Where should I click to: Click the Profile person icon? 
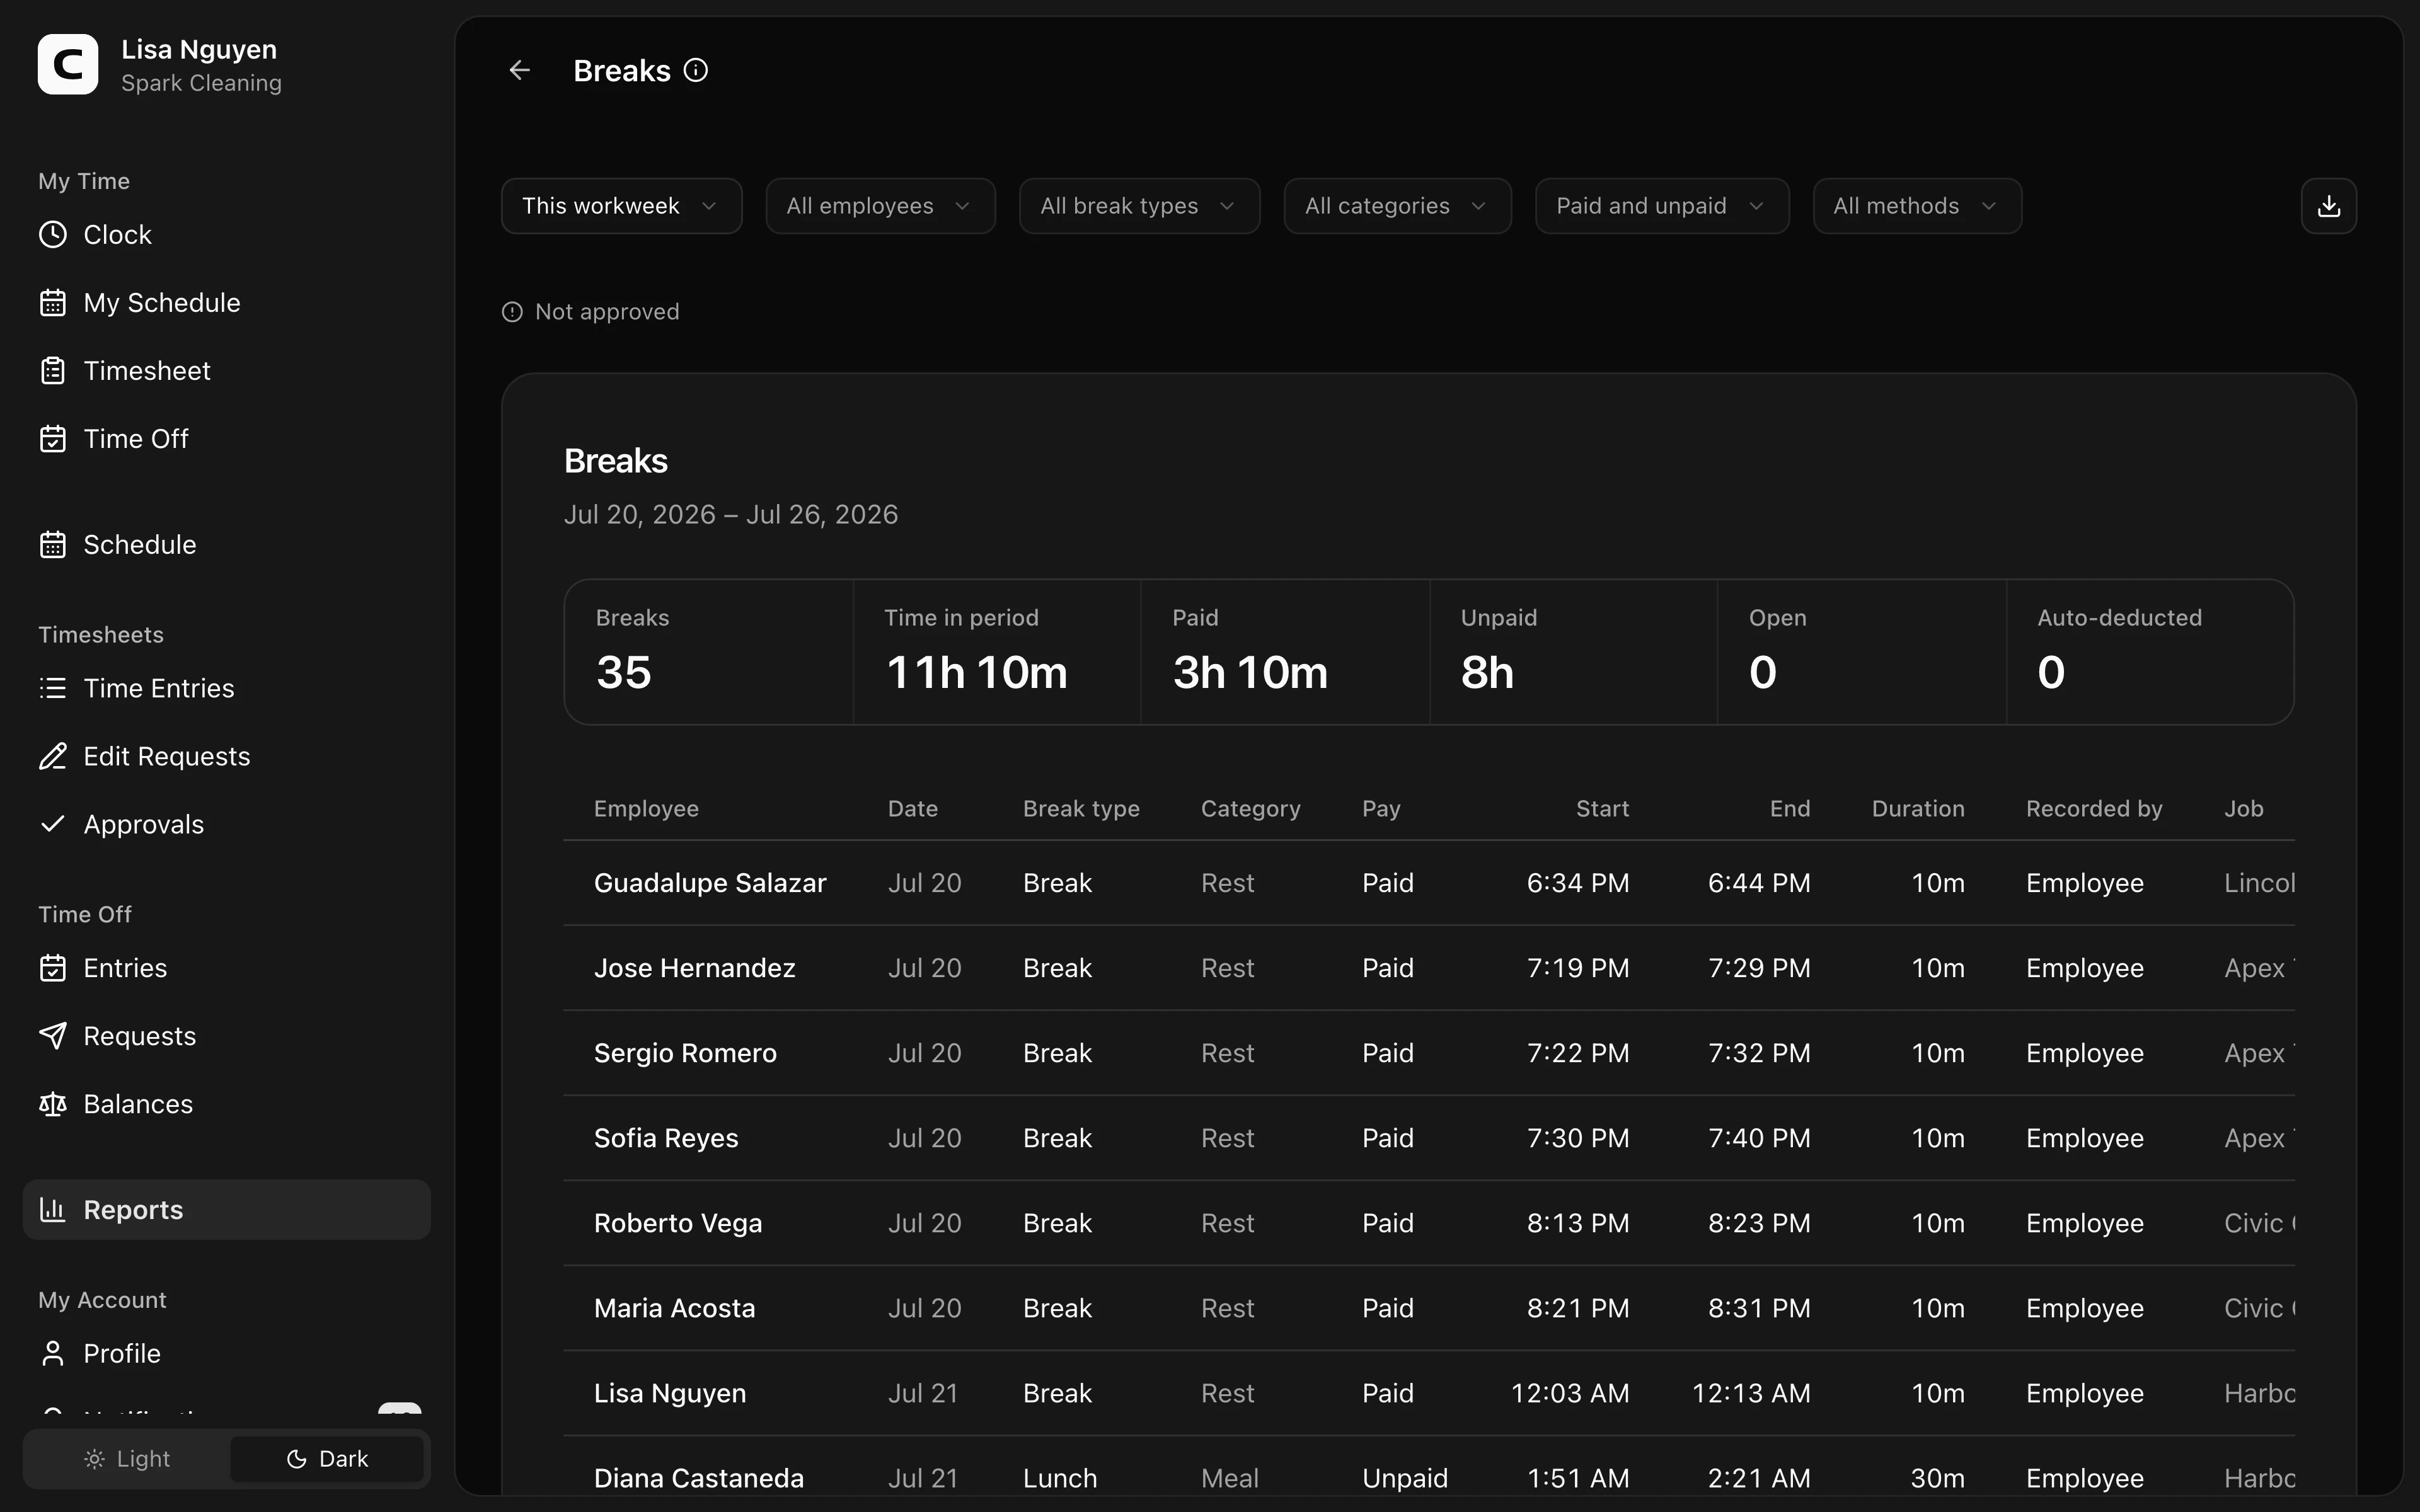[53, 1354]
